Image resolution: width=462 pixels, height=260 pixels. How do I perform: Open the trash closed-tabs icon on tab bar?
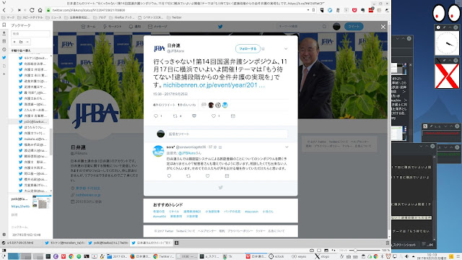388,243
